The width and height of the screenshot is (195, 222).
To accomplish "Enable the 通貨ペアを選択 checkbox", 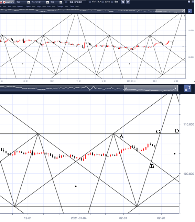I will (66, 2).
